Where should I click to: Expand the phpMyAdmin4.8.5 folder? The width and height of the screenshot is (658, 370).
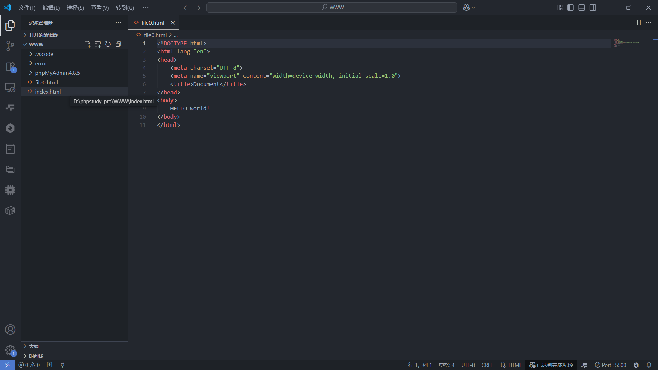tap(58, 73)
